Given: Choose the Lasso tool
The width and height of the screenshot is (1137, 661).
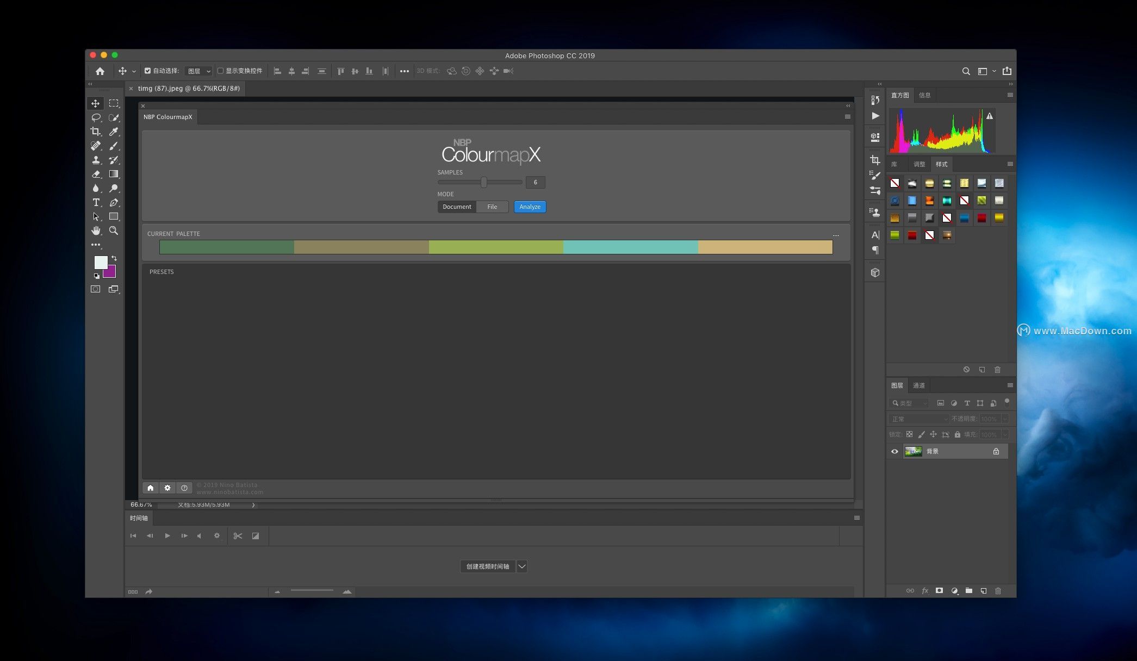Looking at the screenshot, I should point(96,117).
